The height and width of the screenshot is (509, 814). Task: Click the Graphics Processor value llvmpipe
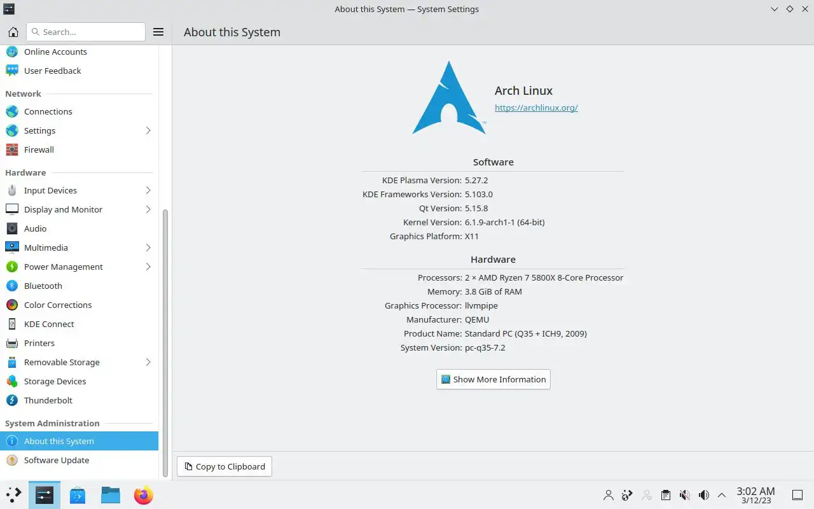point(481,305)
